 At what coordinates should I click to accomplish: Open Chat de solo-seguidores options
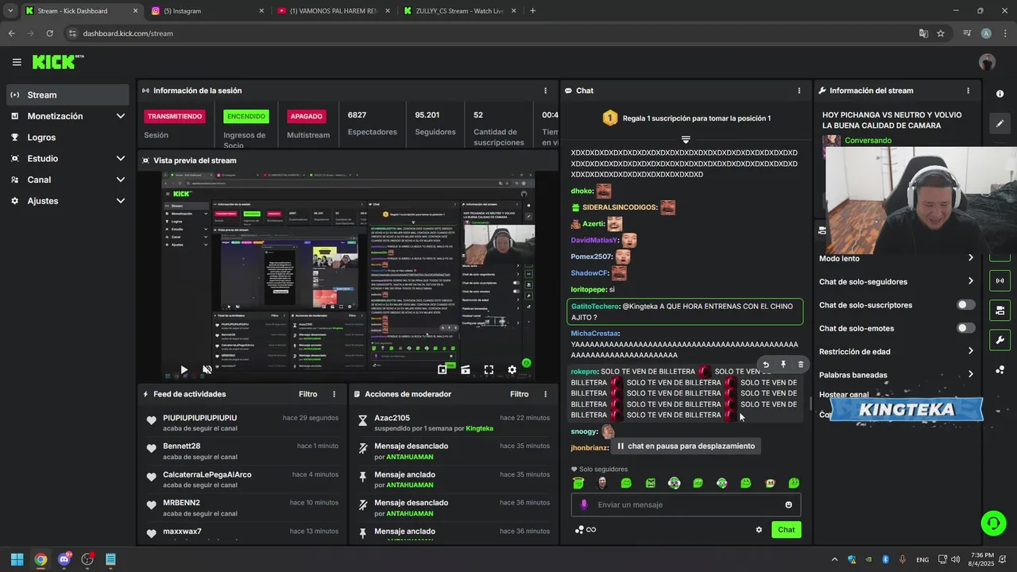pos(896,281)
